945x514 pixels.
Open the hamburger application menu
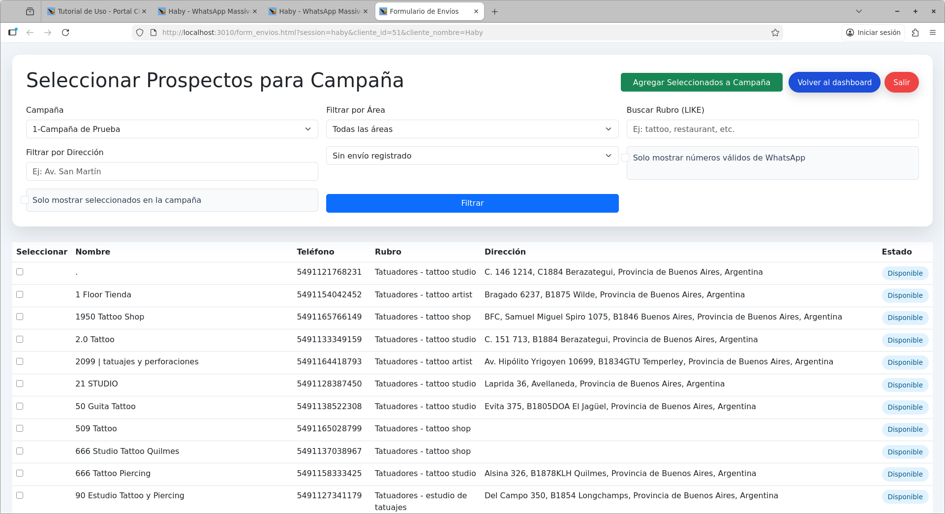pyautogui.click(x=933, y=32)
